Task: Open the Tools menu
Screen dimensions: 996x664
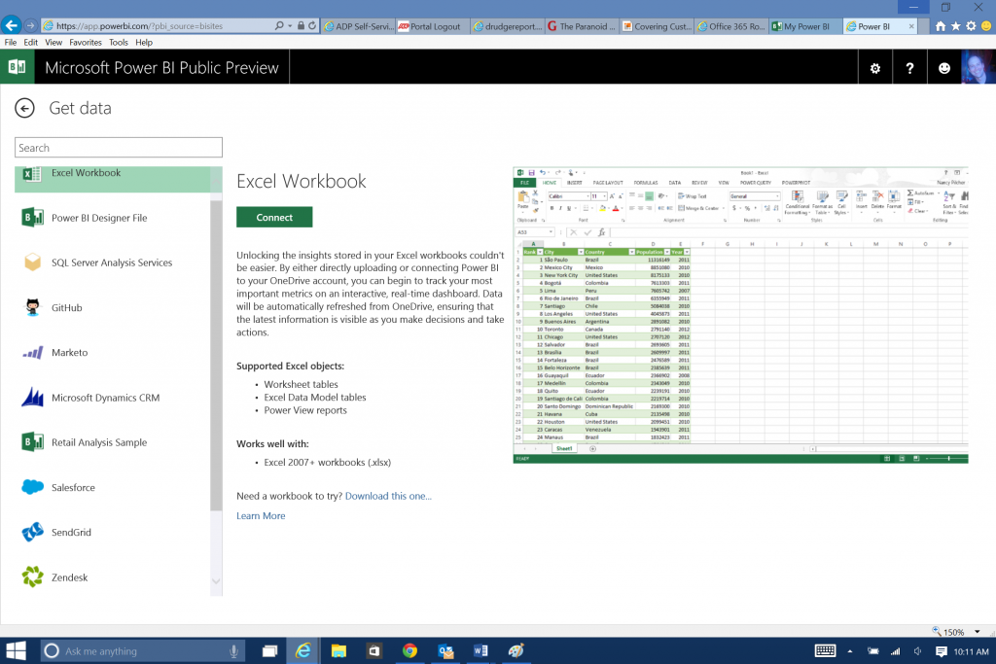Action: [119, 43]
